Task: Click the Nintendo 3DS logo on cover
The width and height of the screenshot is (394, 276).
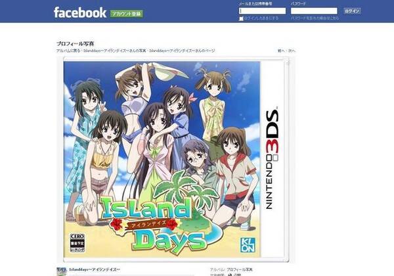Action: (273, 158)
